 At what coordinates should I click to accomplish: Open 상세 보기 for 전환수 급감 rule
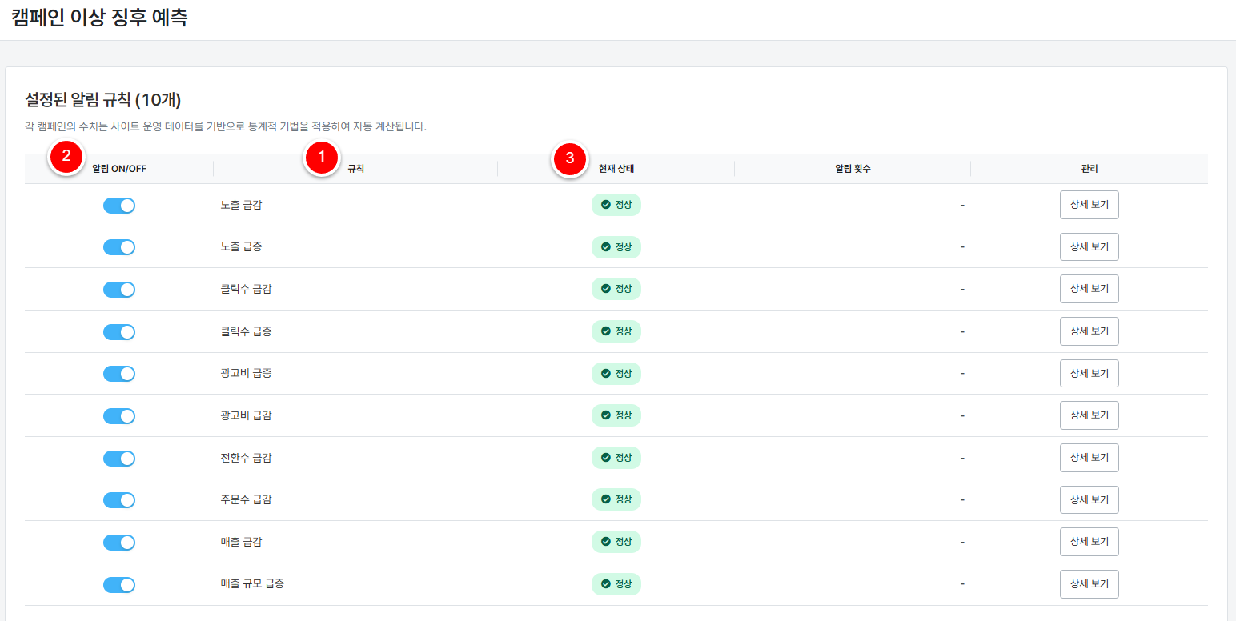1089,458
